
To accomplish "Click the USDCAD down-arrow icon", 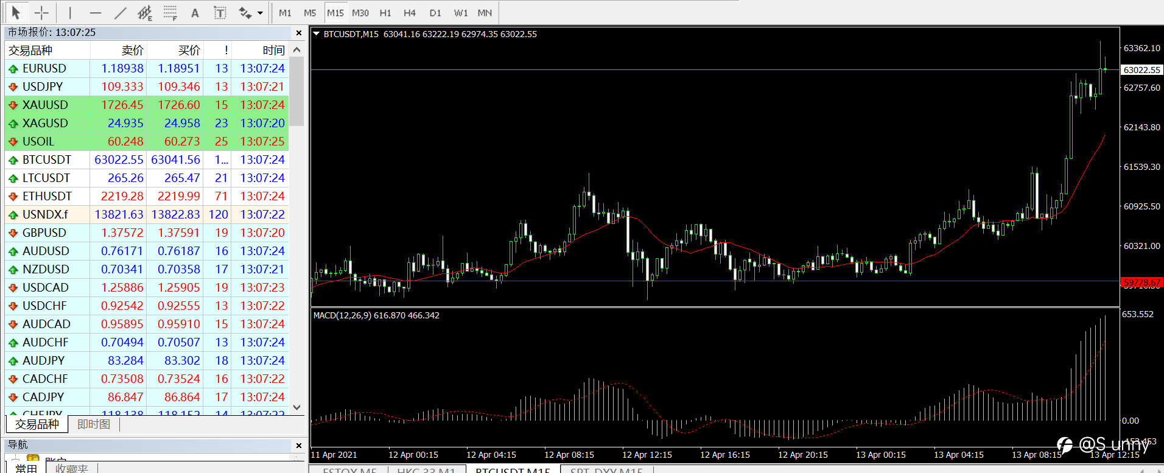I will pyautogui.click(x=13, y=288).
